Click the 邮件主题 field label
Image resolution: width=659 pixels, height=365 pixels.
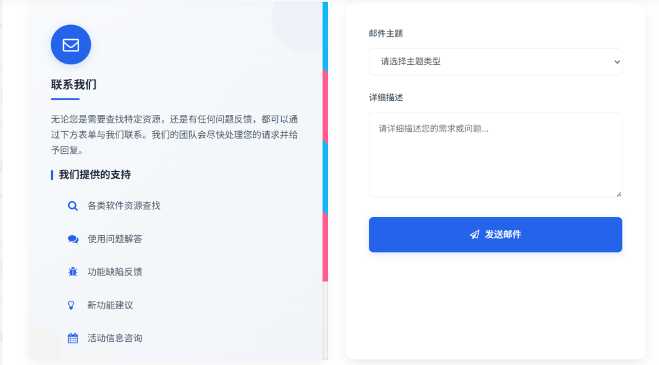pos(385,33)
